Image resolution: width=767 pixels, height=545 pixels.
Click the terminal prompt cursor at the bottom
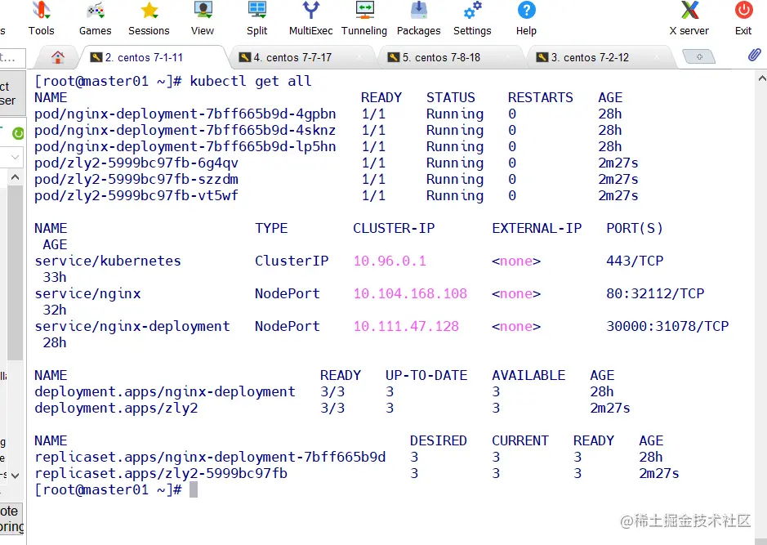[194, 489]
